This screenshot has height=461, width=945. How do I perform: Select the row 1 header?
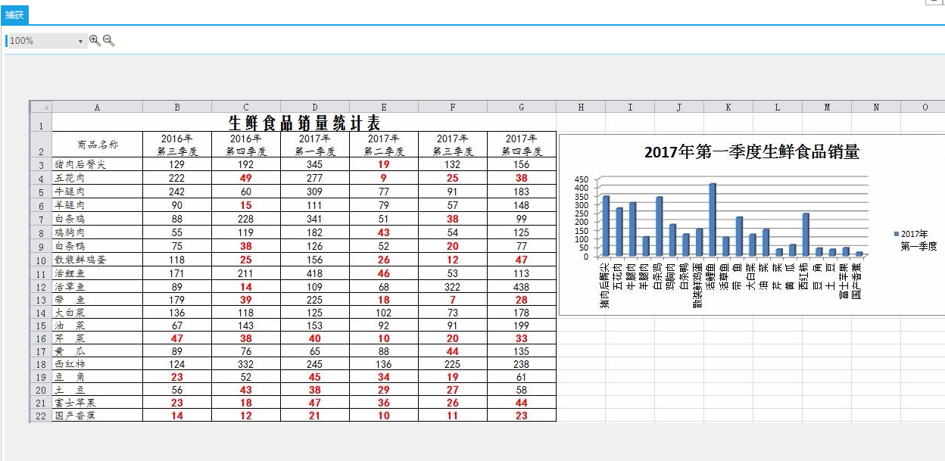tap(41, 123)
